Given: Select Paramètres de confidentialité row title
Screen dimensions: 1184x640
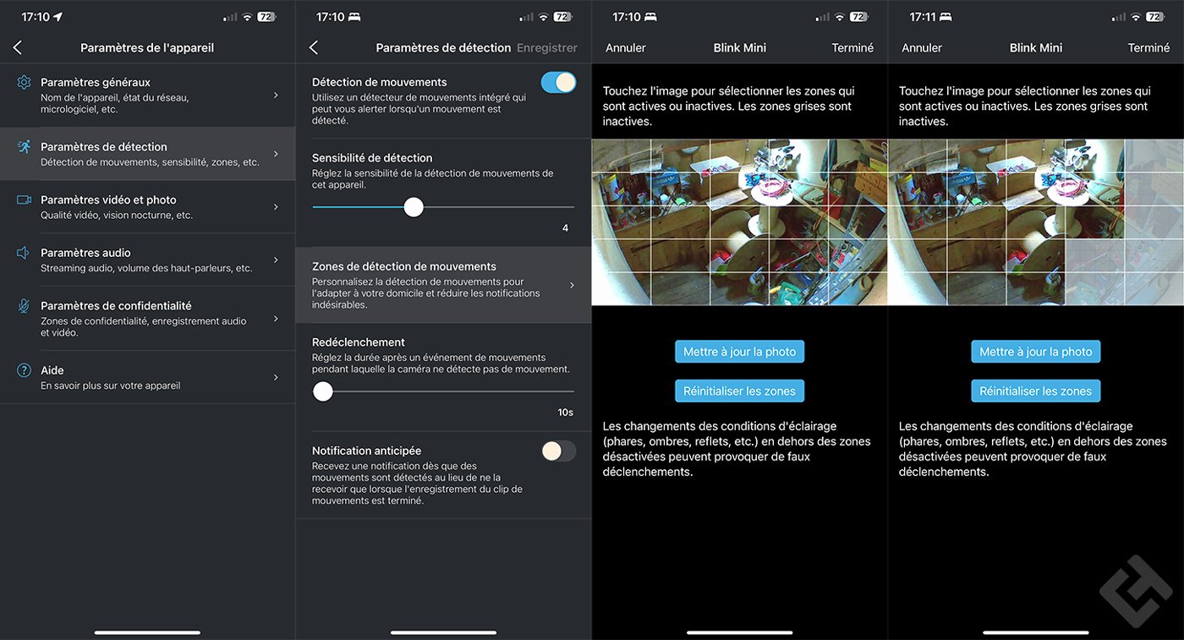Looking at the screenshot, I should click(116, 306).
